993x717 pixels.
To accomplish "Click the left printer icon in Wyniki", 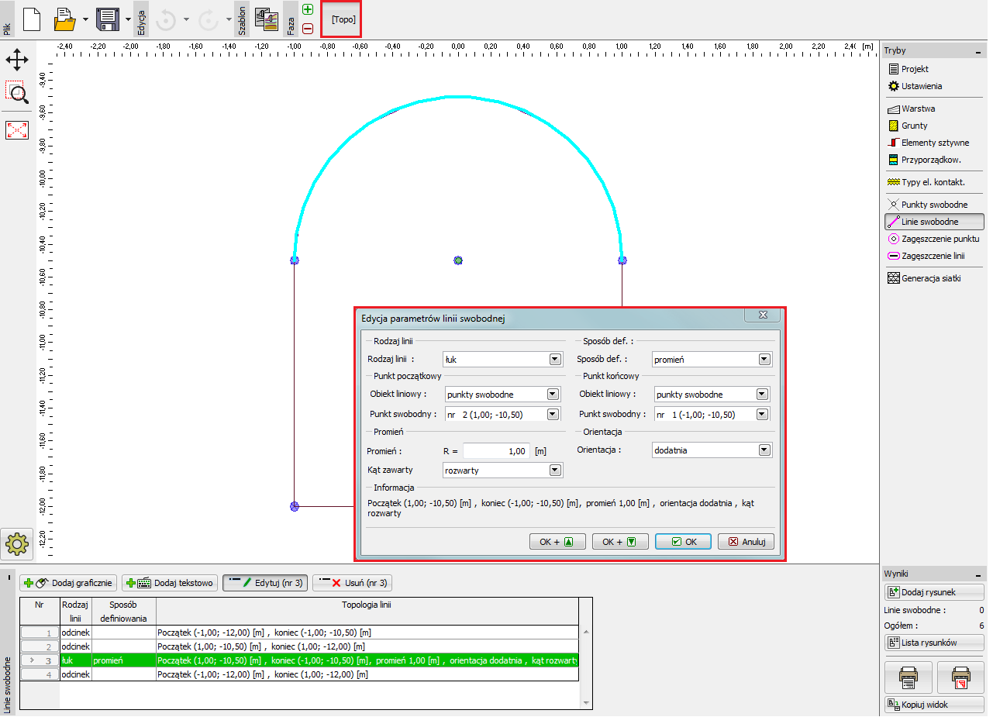I will click(x=909, y=677).
